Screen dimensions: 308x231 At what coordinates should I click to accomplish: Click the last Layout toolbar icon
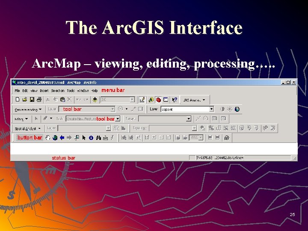(x=227, y=138)
